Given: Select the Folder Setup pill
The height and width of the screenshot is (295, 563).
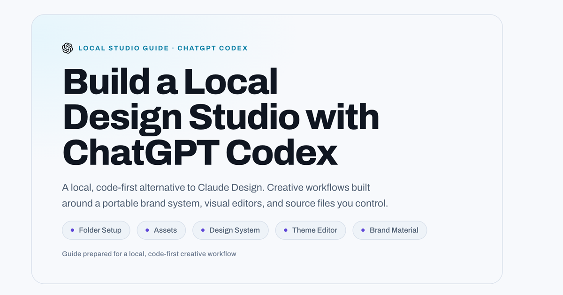Looking at the screenshot, I should [96, 230].
